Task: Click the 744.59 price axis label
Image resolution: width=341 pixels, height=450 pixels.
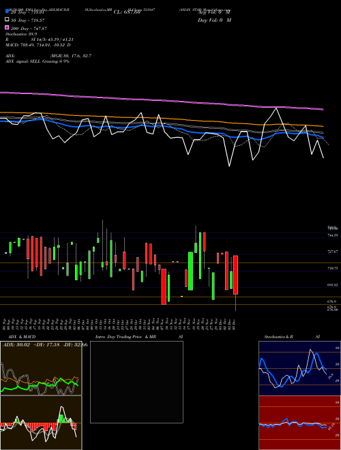Action: tap(333, 235)
